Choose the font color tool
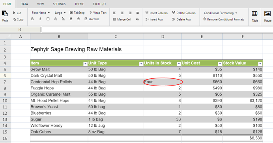This screenshot has width=273, height=143. point(63,19)
